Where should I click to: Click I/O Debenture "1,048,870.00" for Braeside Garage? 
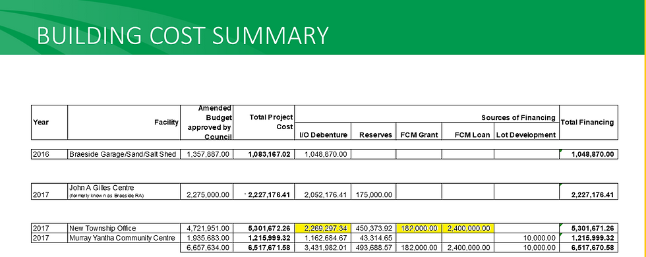pyautogui.click(x=326, y=154)
